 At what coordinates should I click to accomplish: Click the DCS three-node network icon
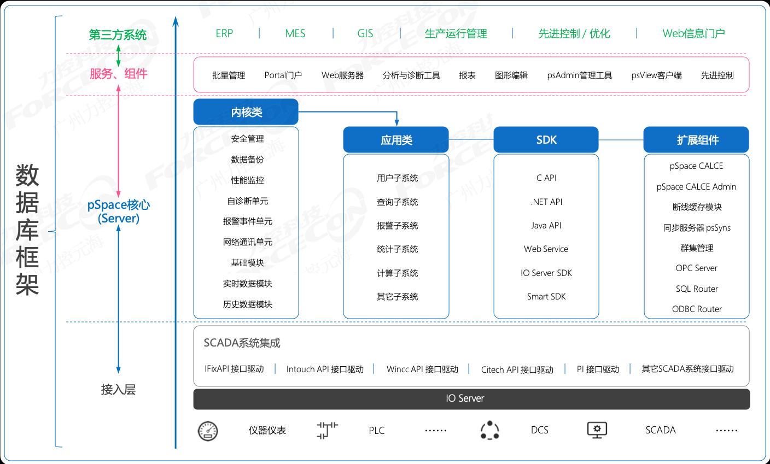coord(489,430)
